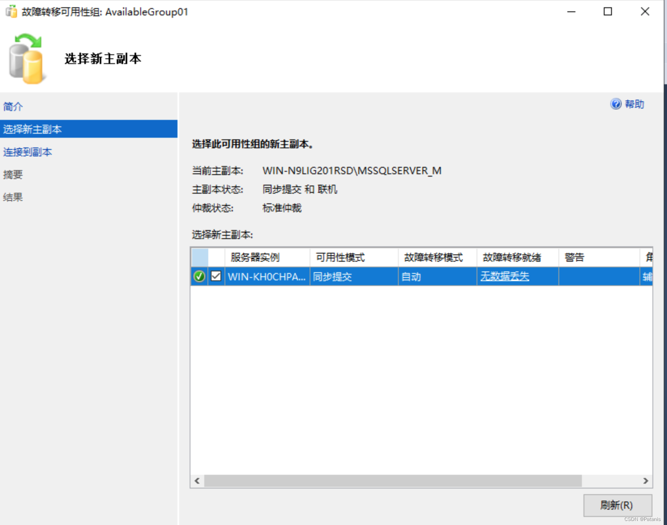Click the 刷新(R) button
667x525 pixels.
(618, 505)
